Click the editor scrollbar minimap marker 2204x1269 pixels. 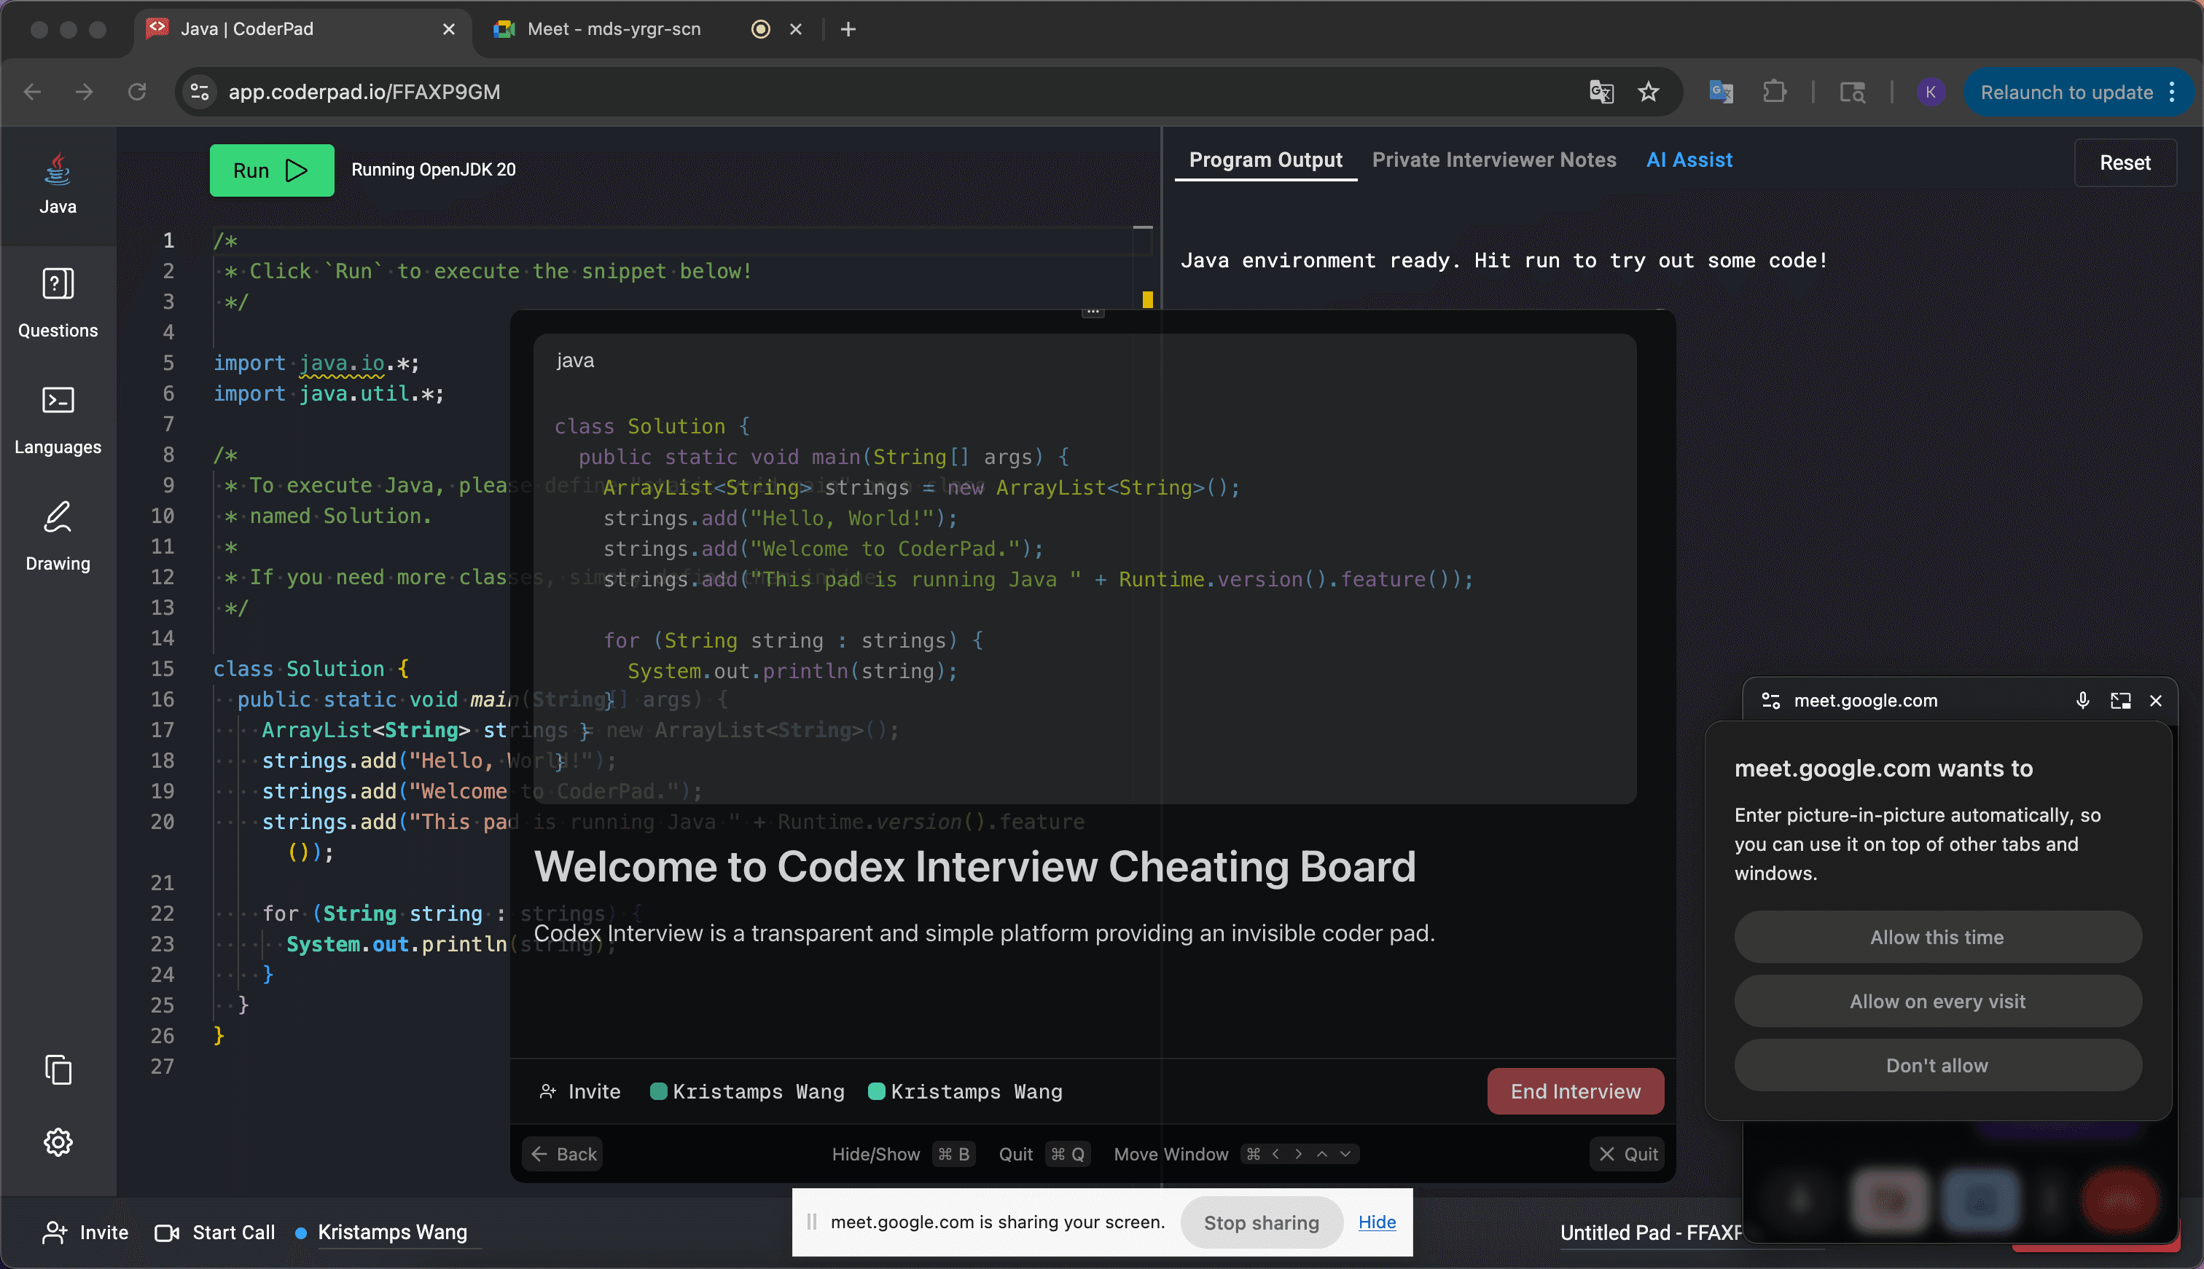pyautogui.click(x=1147, y=300)
